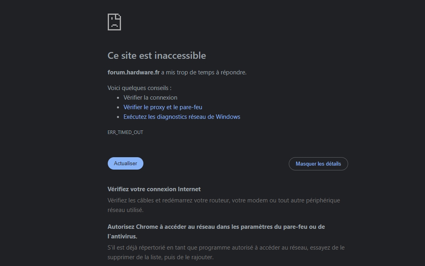Click the 'Vérifiez votre connexion Internet' heading

[154, 189]
